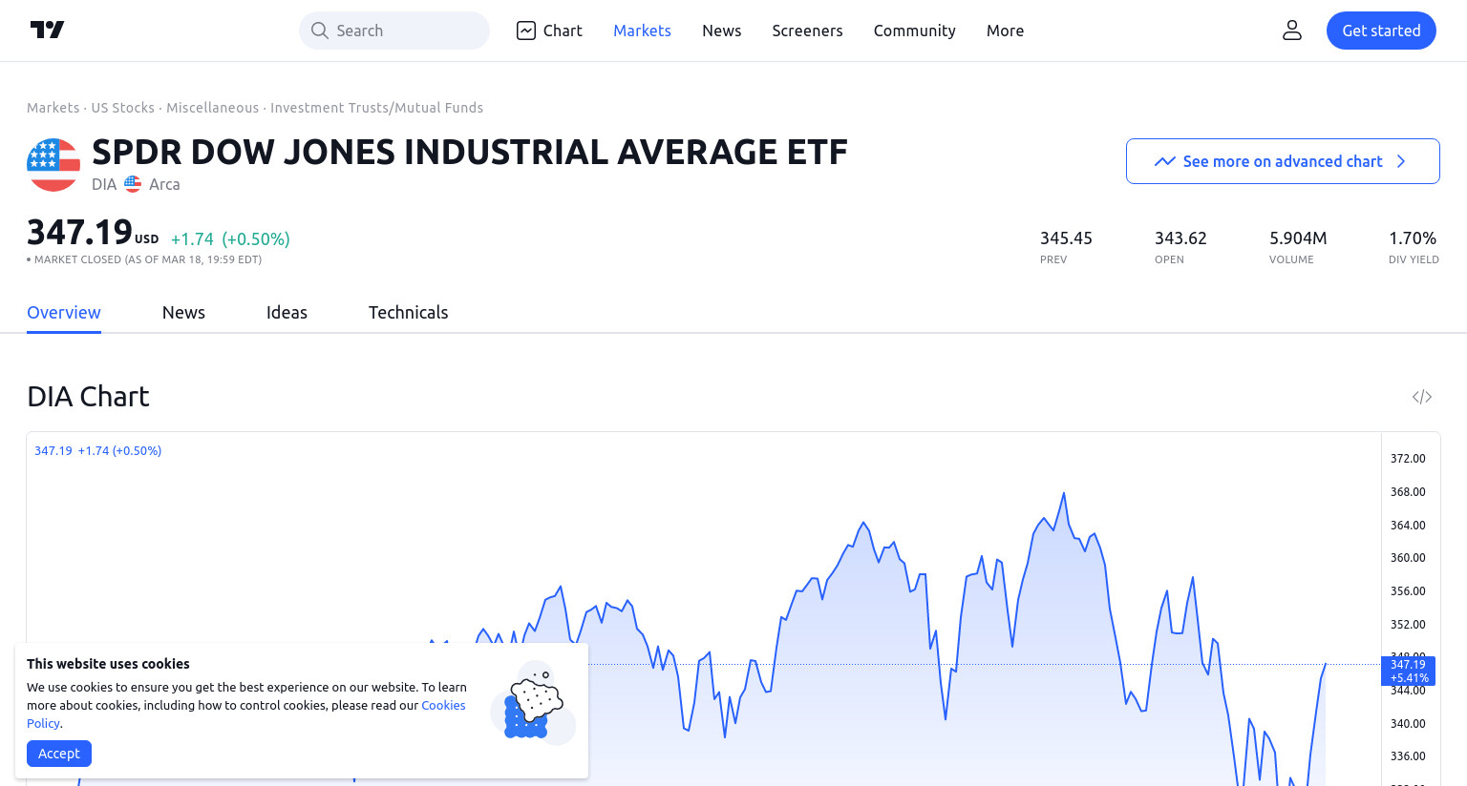The image size is (1467, 786).
Task: Click the SPDR ETF flag logo
Action: [x=53, y=165]
